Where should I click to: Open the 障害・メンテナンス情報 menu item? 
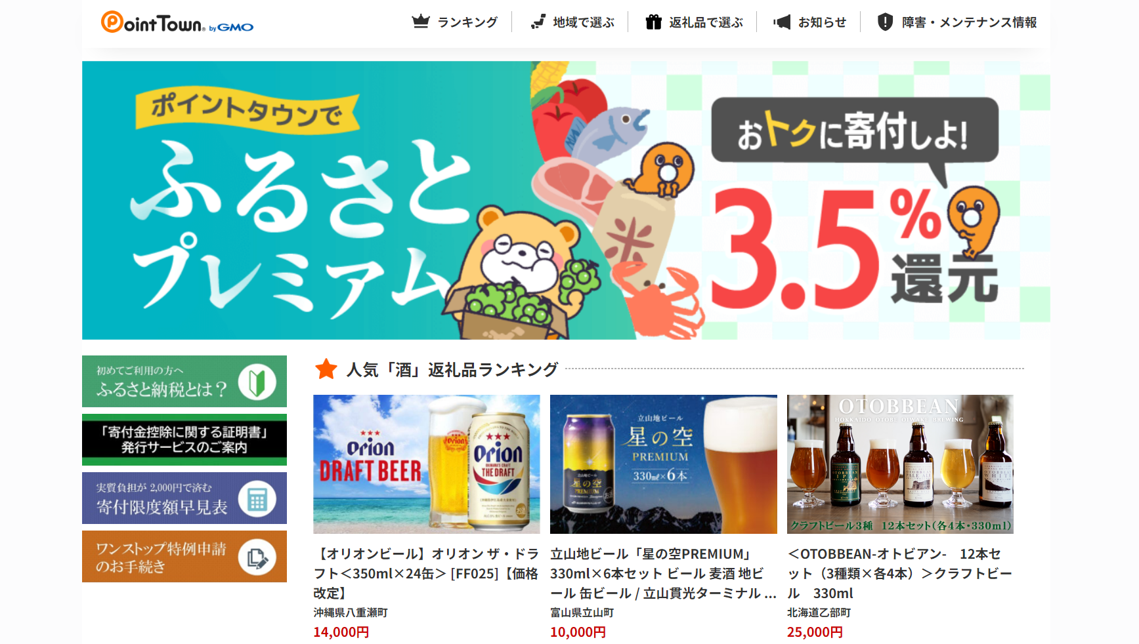pyautogui.click(x=957, y=22)
